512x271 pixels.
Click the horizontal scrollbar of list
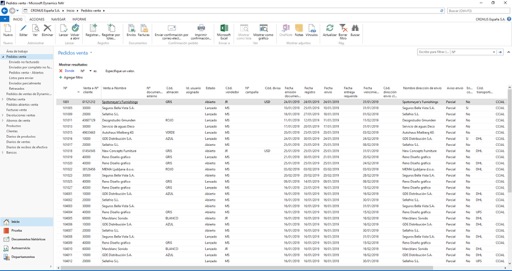247,268
